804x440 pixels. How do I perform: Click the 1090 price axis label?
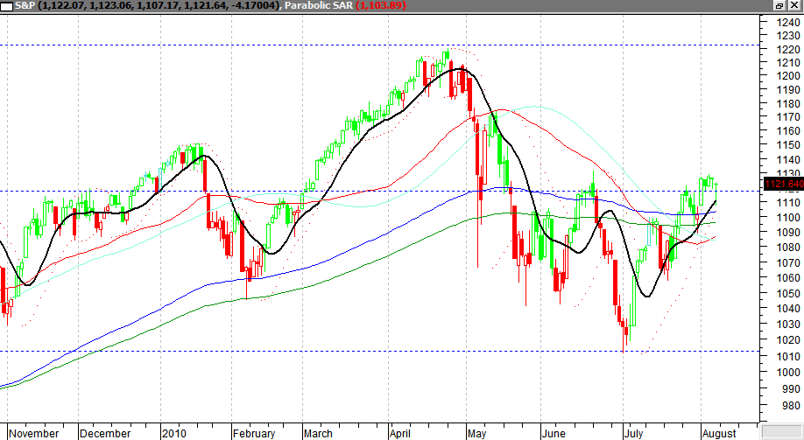[x=788, y=232]
